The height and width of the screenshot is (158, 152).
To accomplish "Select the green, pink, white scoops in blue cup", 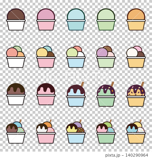I will [76, 57].
